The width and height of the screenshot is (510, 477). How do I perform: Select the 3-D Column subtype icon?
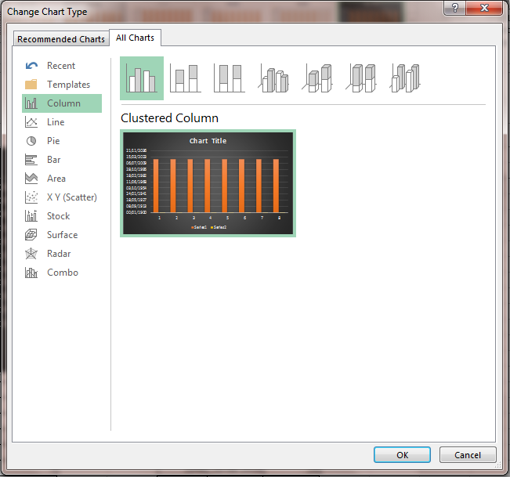[405, 78]
